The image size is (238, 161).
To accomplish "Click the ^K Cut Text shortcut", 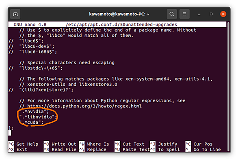I will (x=130, y=144).
